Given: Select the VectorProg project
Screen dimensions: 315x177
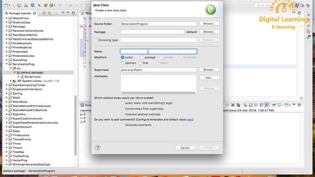Looking at the screenshot, I should click(20, 160).
